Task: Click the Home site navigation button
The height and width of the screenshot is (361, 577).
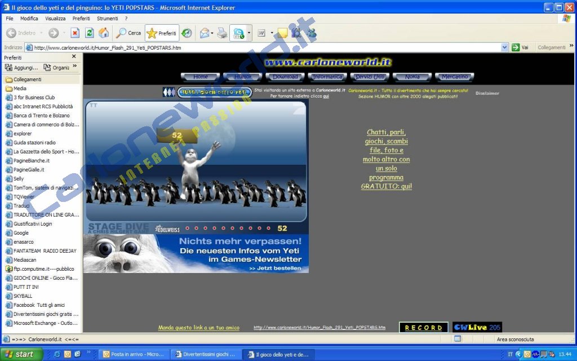Action: pyautogui.click(x=201, y=77)
